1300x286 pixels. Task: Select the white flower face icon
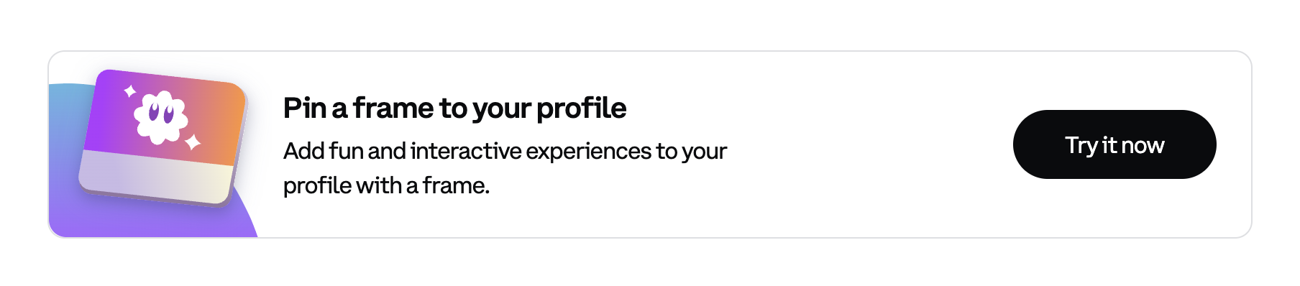coord(162,116)
